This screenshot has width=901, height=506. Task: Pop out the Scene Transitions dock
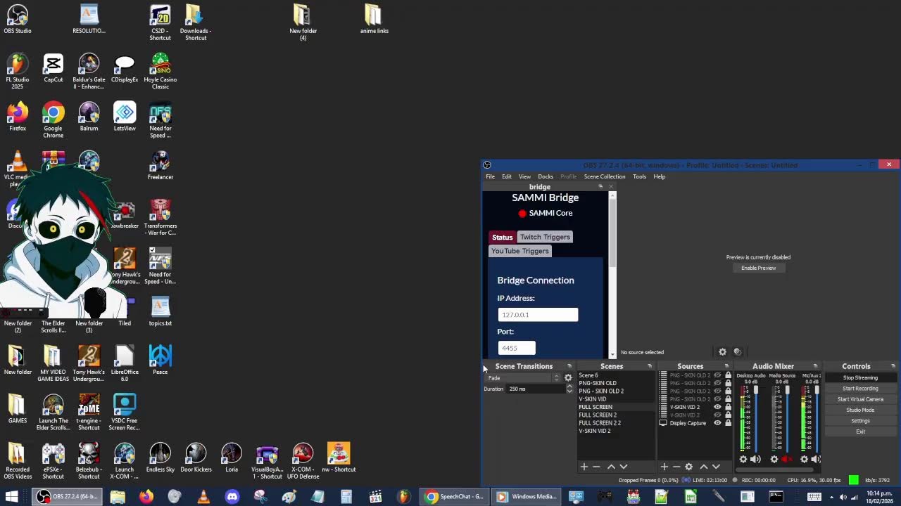[x=569, y=366]
